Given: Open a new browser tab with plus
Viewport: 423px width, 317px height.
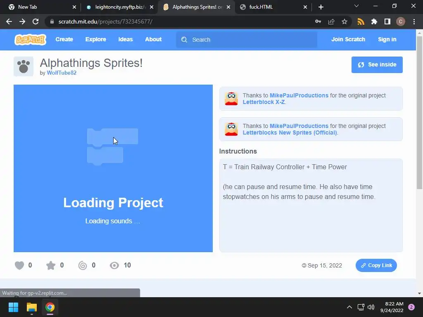Looking at the screenshot, I should click(x=321, y=7).
